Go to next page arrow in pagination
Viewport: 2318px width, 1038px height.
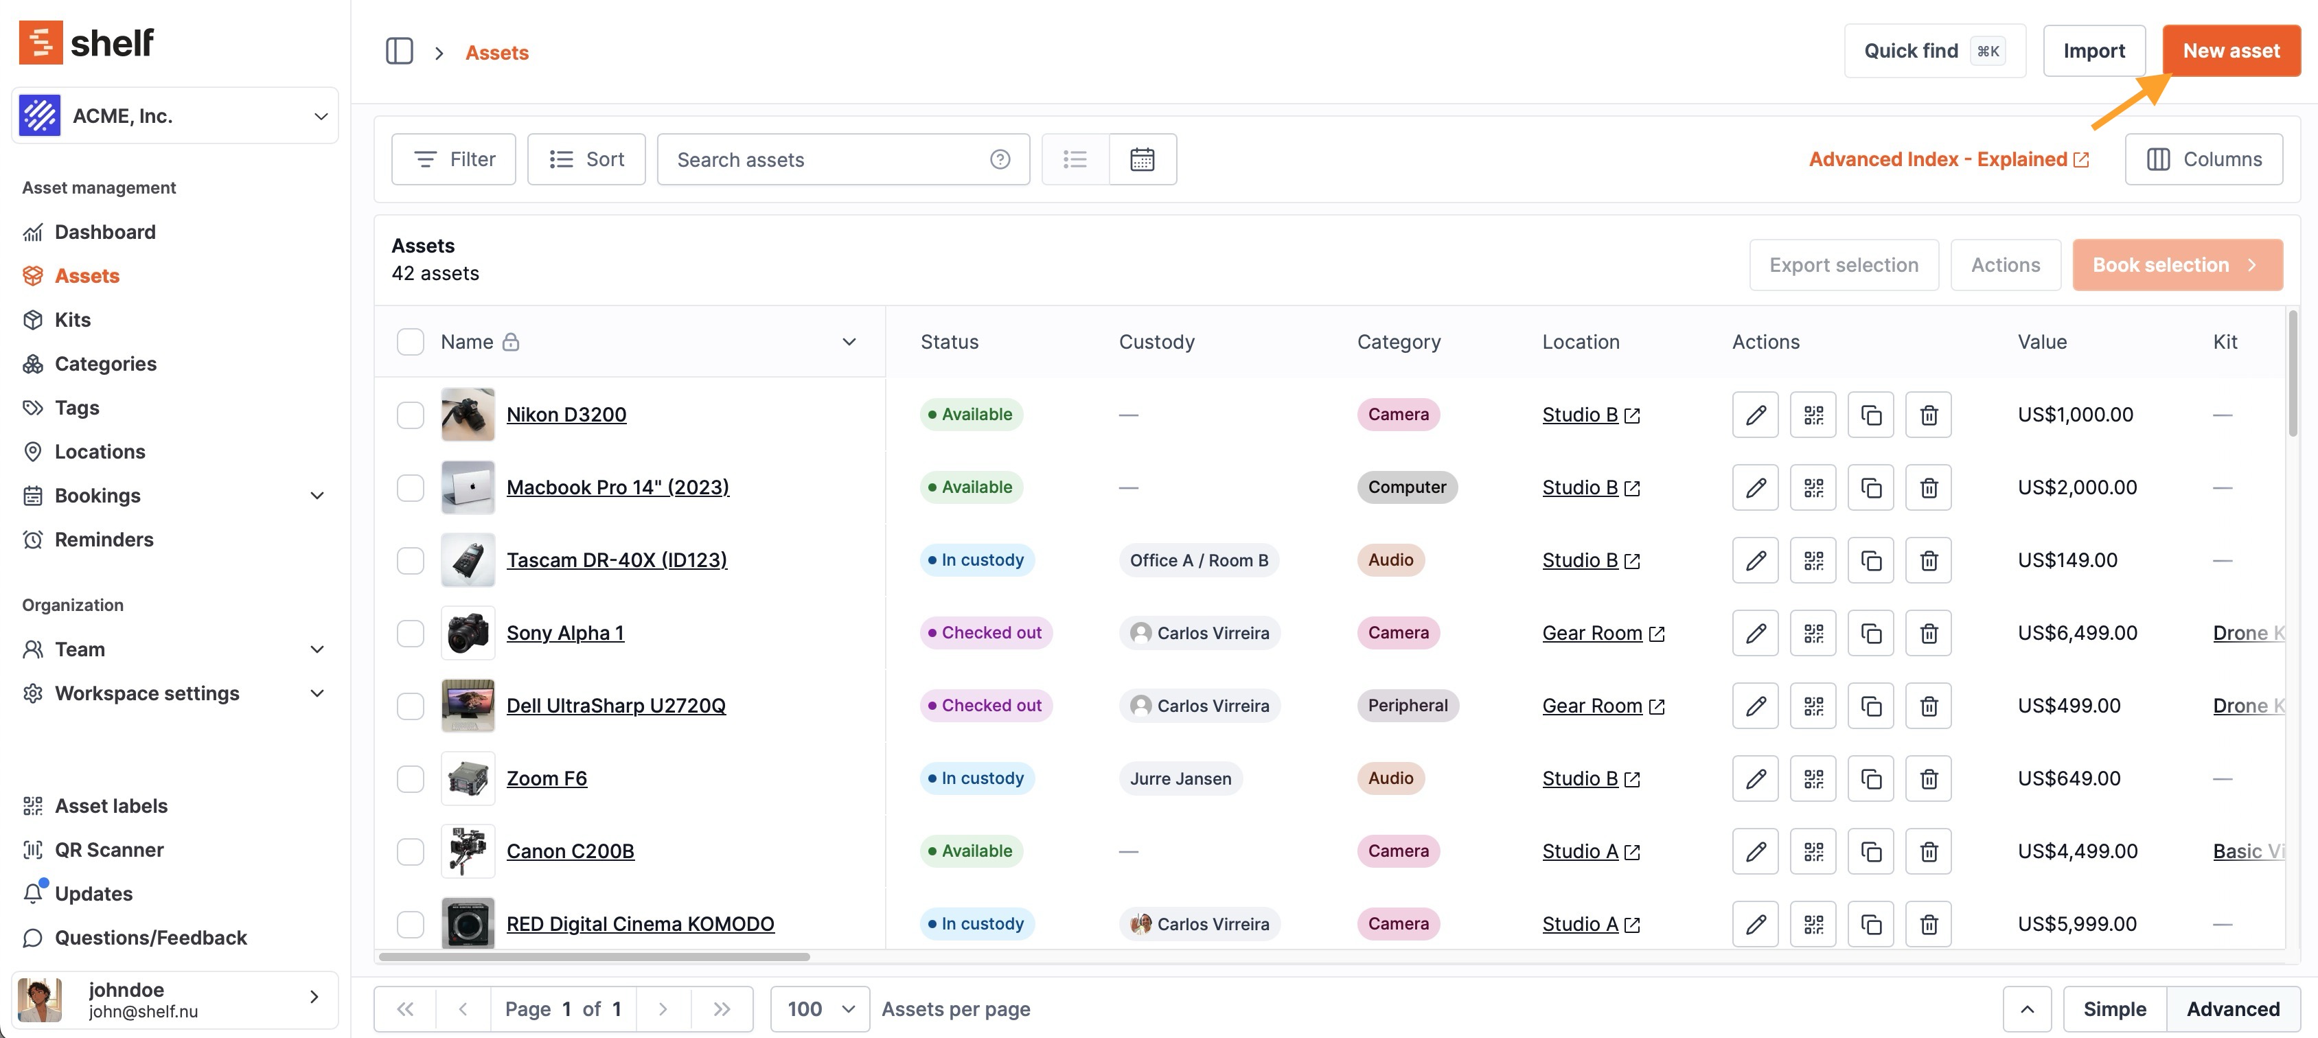(x=663, y=1008)
